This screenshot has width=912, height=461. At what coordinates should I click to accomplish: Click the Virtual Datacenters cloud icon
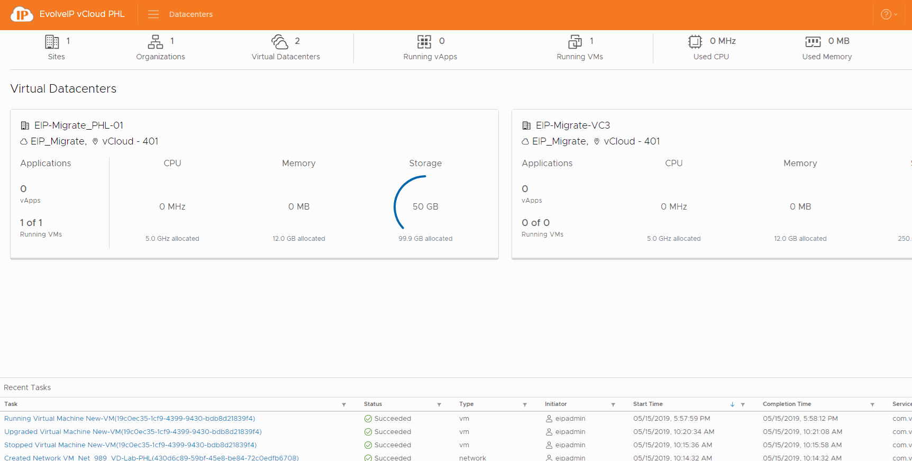point(280,42)
